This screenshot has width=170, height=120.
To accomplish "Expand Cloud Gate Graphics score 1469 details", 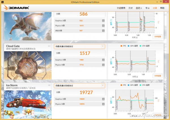I will click(103, 60).
